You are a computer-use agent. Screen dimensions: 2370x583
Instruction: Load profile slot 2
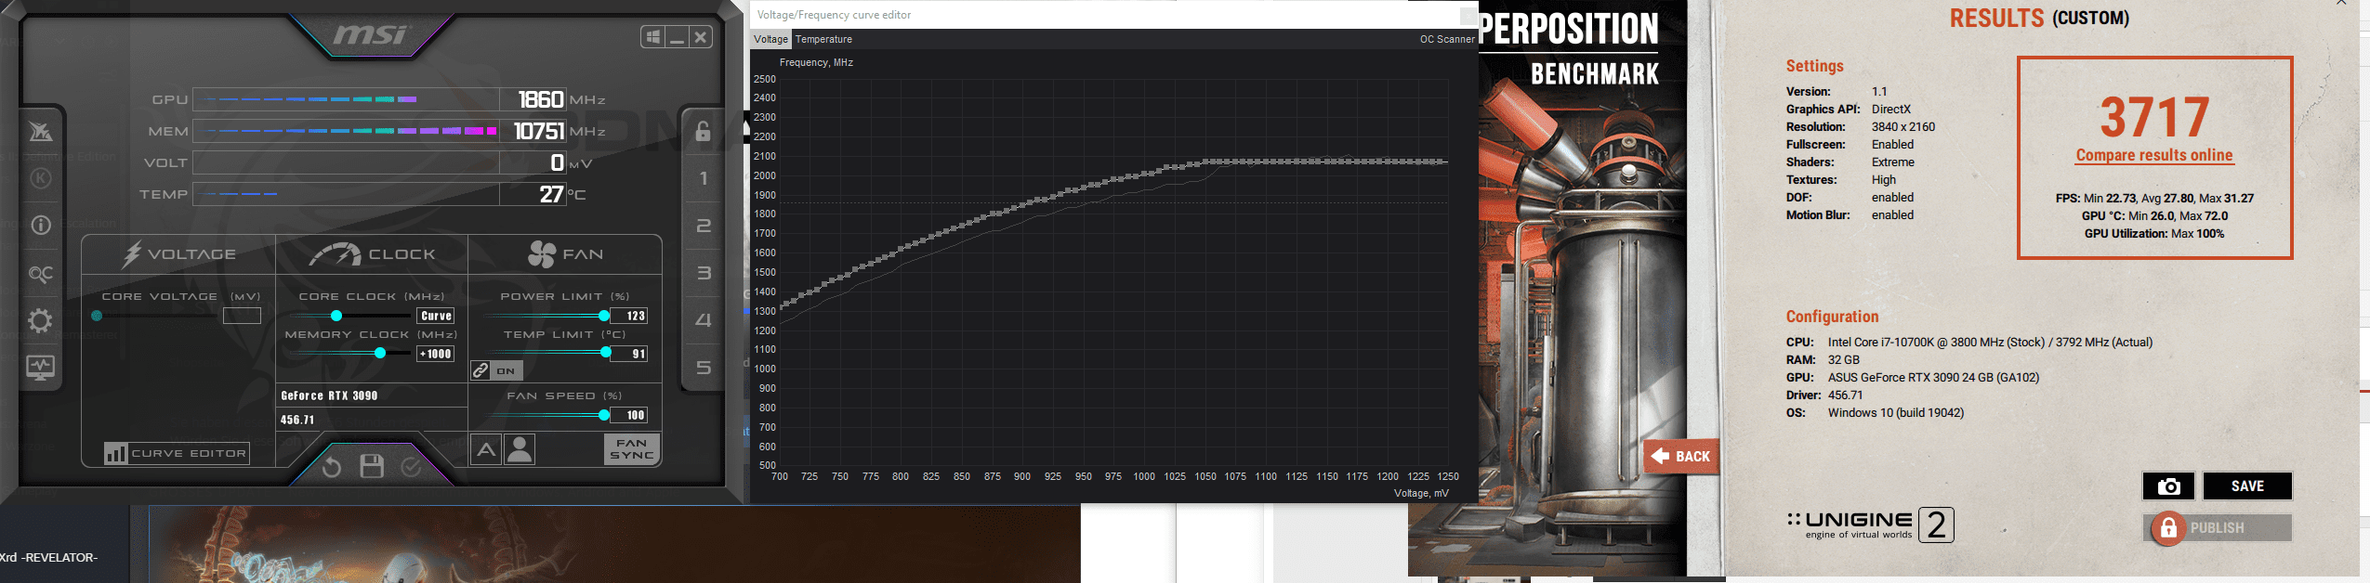pos(704,226)
